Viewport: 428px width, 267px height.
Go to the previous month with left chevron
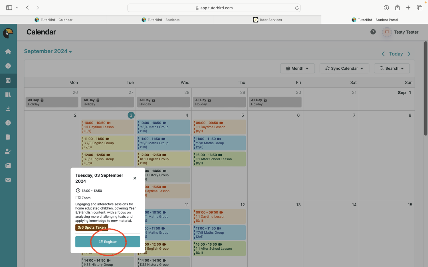[x=383, y=54]
